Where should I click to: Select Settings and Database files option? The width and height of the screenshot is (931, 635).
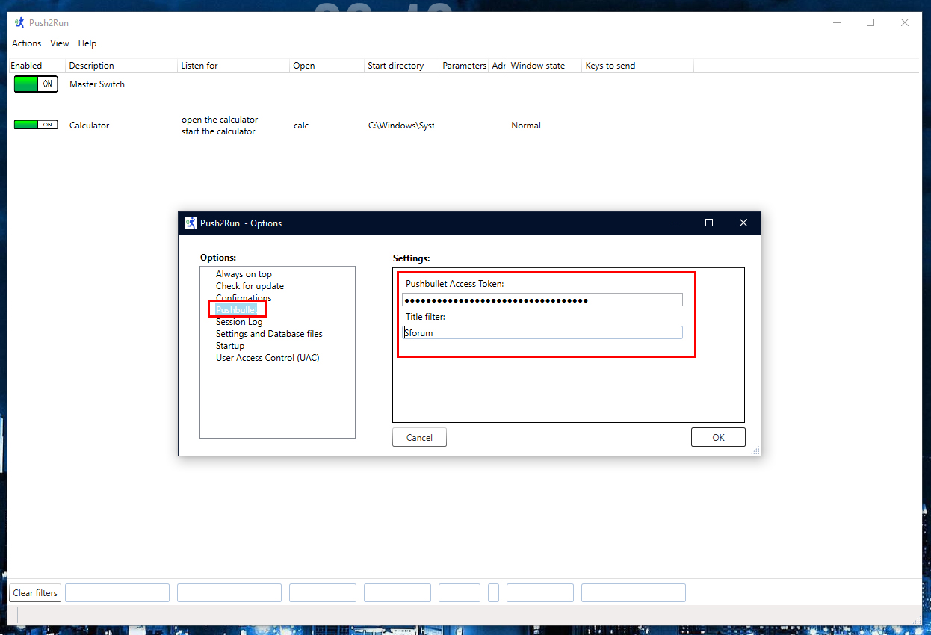tap(269, 334)
